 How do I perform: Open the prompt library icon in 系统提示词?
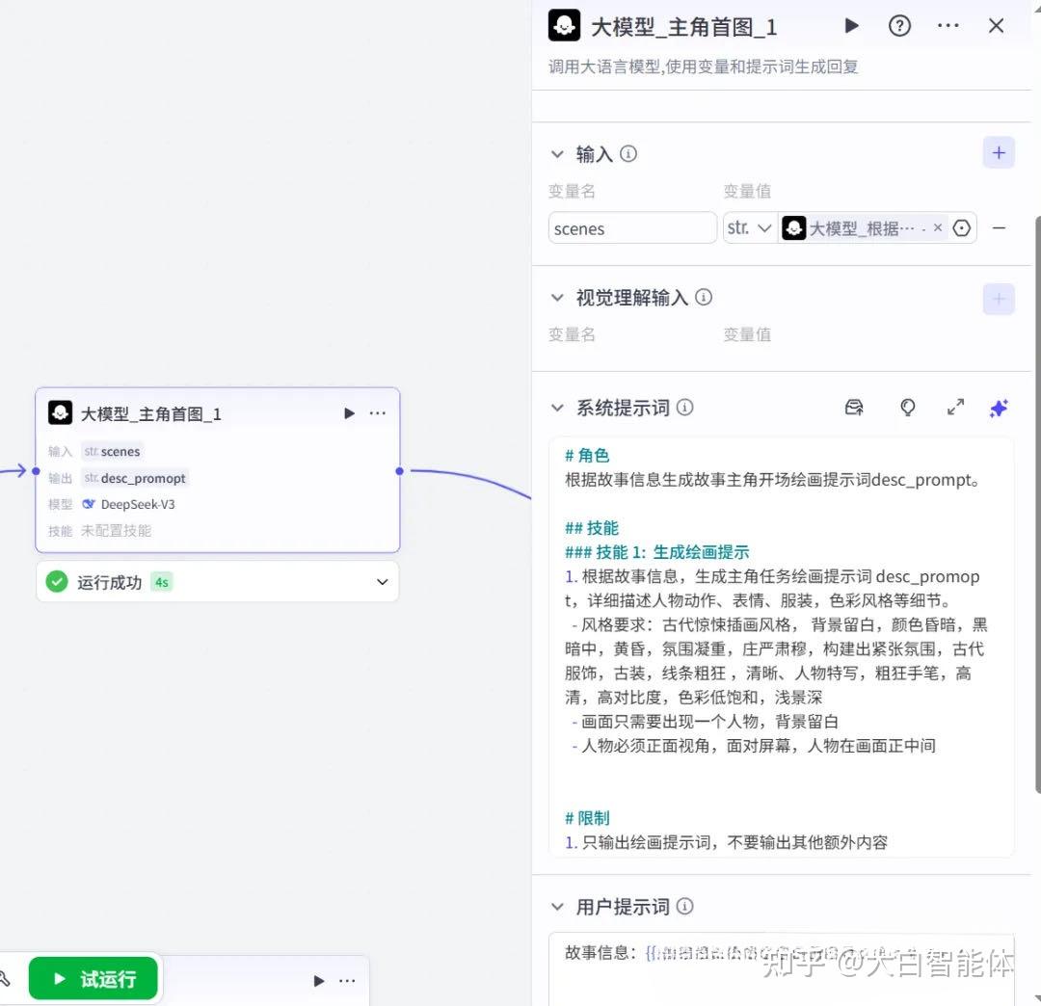pos(854,408)
